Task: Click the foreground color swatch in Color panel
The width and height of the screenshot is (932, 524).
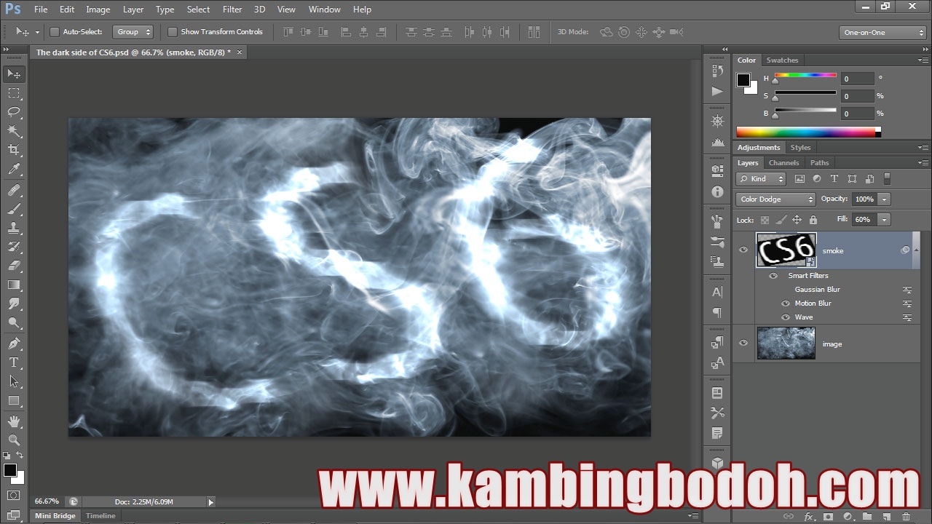Action: (x=743, y=80)
